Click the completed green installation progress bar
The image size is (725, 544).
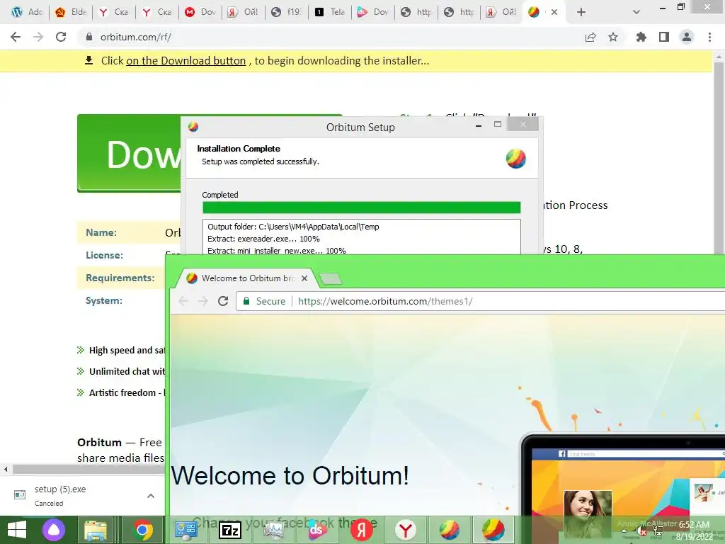(x=362, y=208)
